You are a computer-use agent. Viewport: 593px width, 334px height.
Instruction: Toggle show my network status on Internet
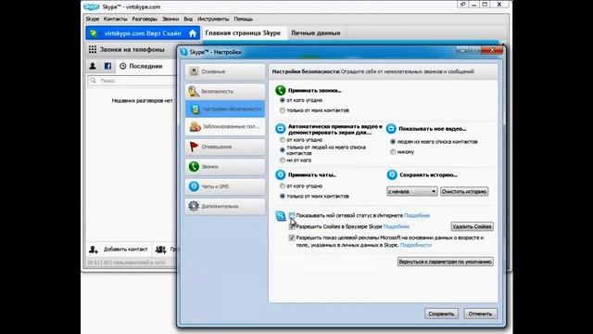[x=292, y=215]
